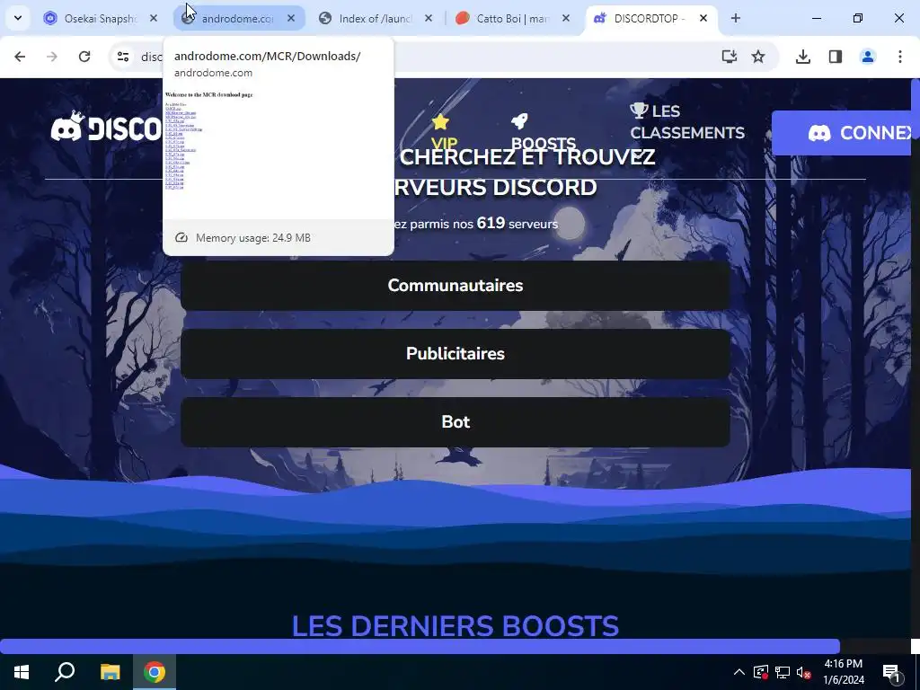The height and width of the screenshot is (690, 920).
Task: Open the Chrome three-dot menu
Action: pos(900,57)
